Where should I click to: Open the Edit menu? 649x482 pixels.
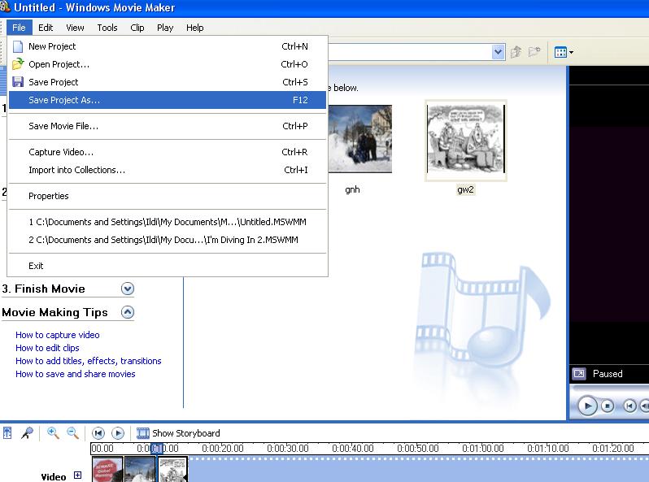(46, 28)
